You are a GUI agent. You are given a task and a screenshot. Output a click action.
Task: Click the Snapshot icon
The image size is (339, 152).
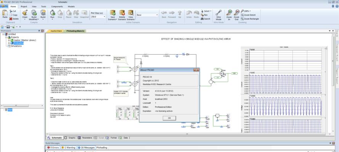84,13
